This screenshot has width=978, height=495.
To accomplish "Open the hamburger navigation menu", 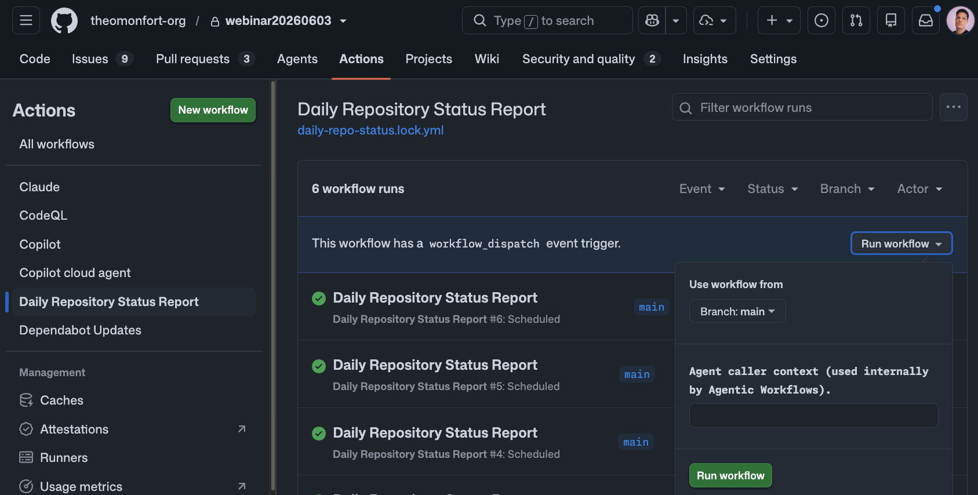I will [x=26, y=20].
